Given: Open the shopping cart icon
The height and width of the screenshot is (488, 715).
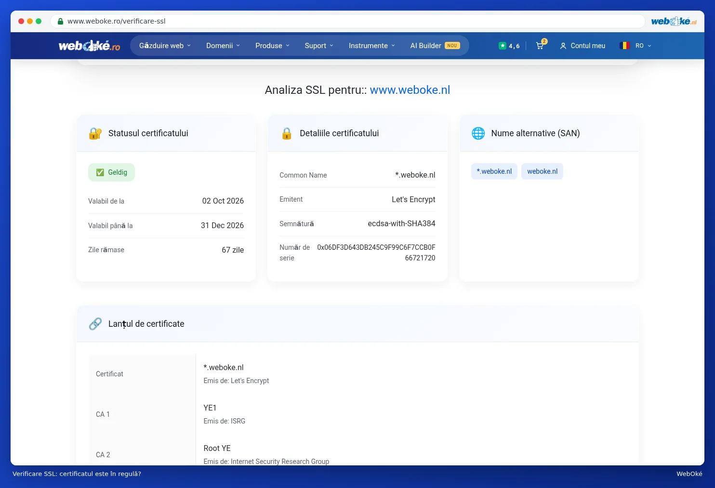Looking at the screenshot, I should click(540, 46).
